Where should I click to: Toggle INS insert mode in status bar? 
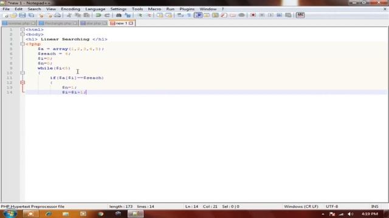(x=374, y=206)
